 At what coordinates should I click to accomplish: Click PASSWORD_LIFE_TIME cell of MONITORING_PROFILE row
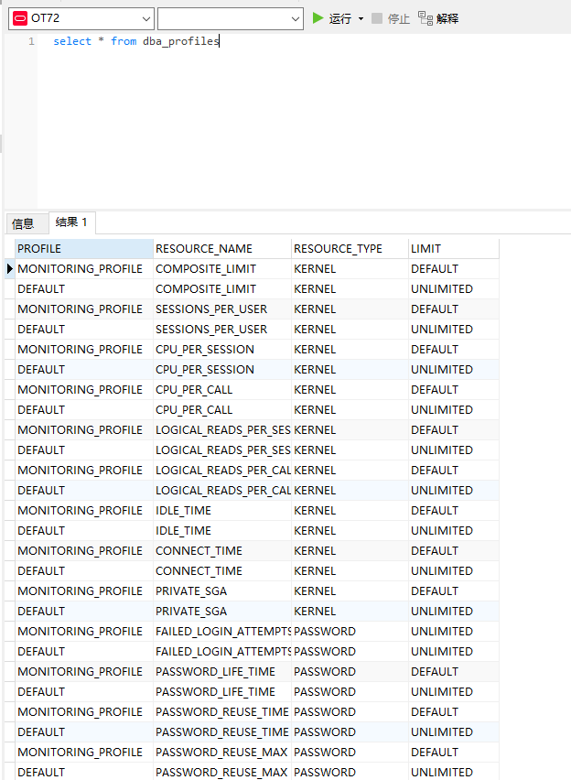[x=222, y=672]
